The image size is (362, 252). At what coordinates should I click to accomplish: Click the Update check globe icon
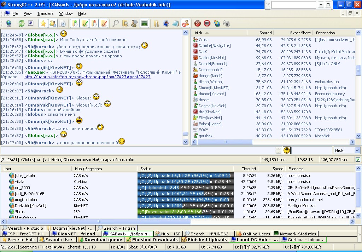point(217,23)
